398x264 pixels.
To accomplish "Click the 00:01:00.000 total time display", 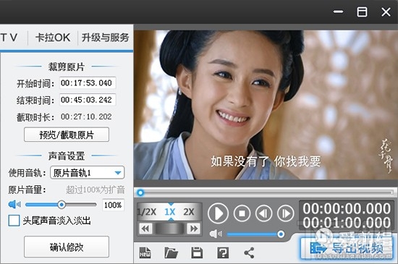I will [347, 222].
